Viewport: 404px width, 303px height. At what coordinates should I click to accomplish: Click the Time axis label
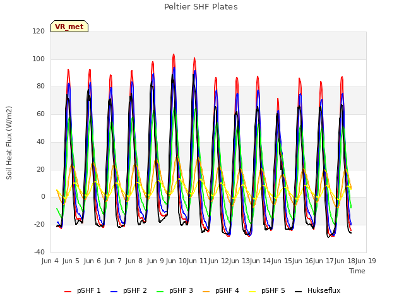coord(357,271)
